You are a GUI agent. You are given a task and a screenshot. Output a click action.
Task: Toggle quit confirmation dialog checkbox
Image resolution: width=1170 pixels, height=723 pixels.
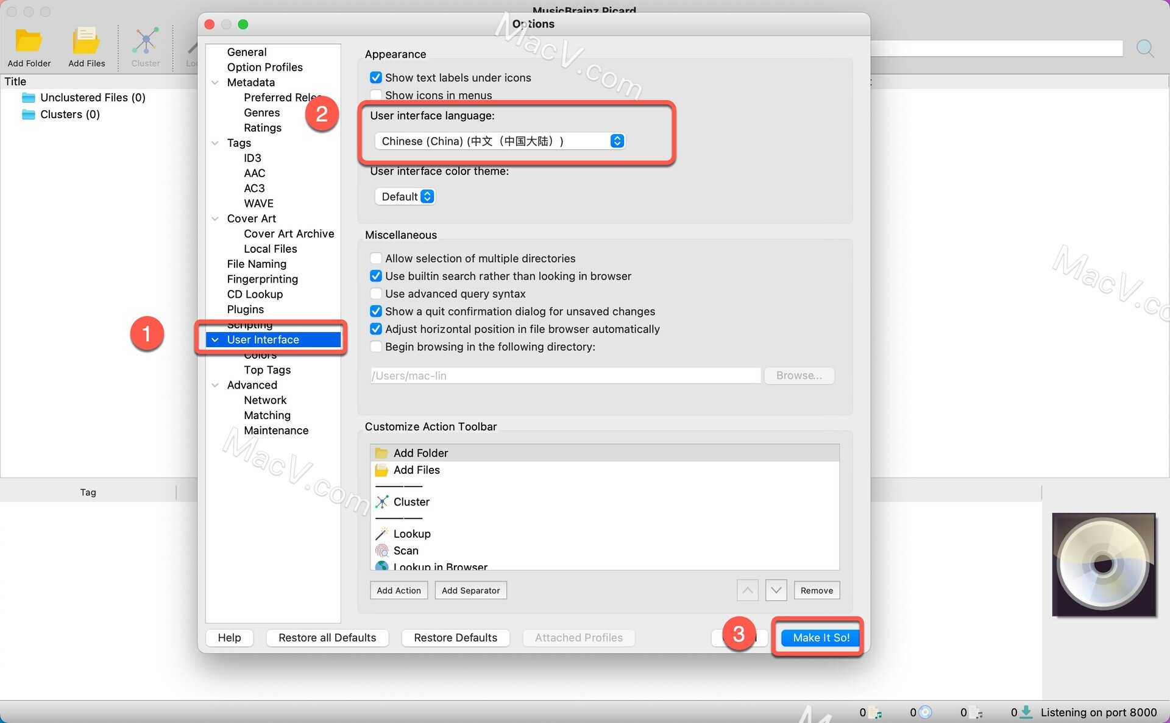click(376, 312)
